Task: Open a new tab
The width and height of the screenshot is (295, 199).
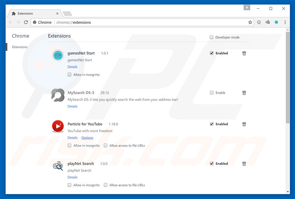Action: [x=67, y=13]
